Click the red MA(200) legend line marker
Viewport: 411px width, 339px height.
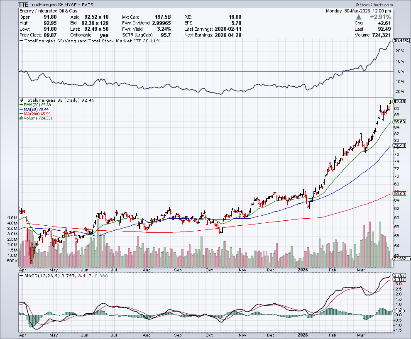(x=22, y=114)
